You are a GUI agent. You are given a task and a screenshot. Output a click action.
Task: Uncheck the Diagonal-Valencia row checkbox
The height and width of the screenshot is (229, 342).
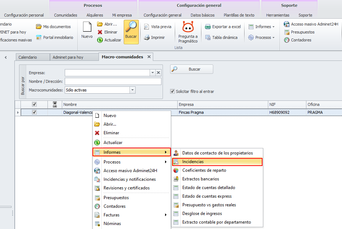pyautogui.click(x=35, y=112)
